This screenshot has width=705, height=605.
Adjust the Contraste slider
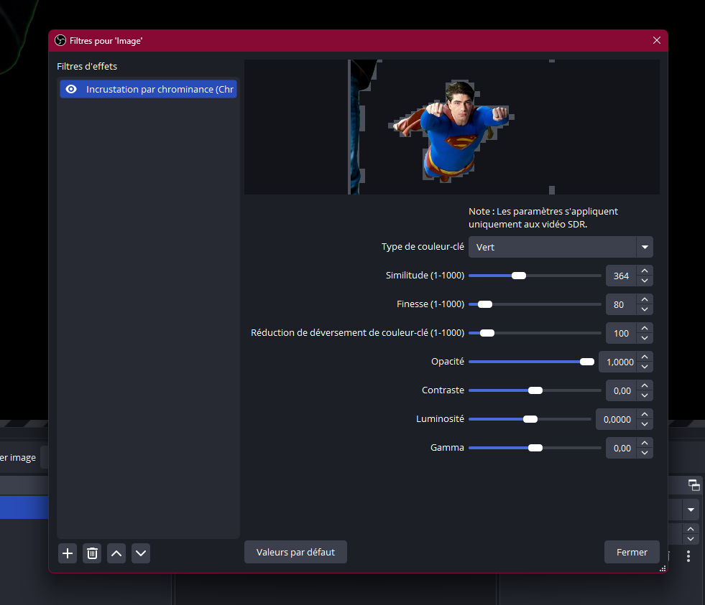[535, 390]
